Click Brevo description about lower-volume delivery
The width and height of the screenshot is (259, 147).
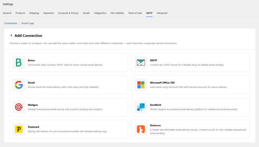pyautogui.click(x=65, y=65)
